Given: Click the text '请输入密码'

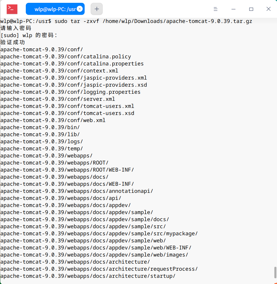Looking at the screenshot, I should (x=16, y=28).
